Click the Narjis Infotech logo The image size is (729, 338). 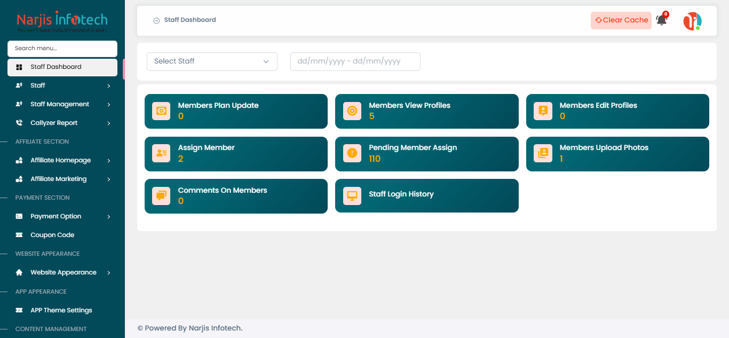tap(62, 22)
